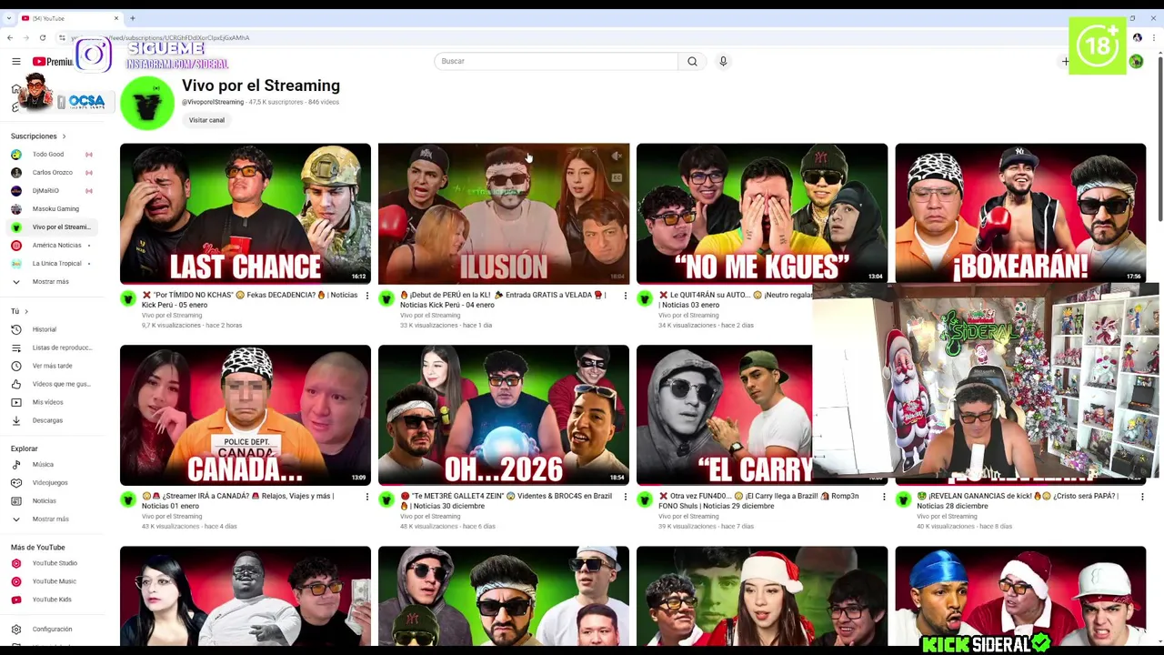The width and height of the screenshot is (1164, 655).
Task: Open options menu for 'Streamer IRÁ a CANADÁ'
Action: (367, 497)
